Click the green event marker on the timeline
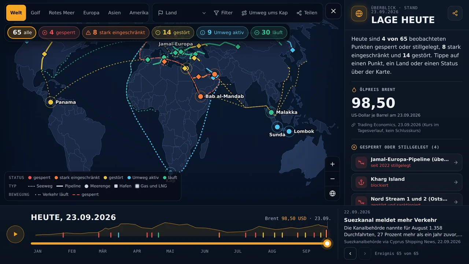Viewport: 469px width, 264px height. [x=158, y=235]
